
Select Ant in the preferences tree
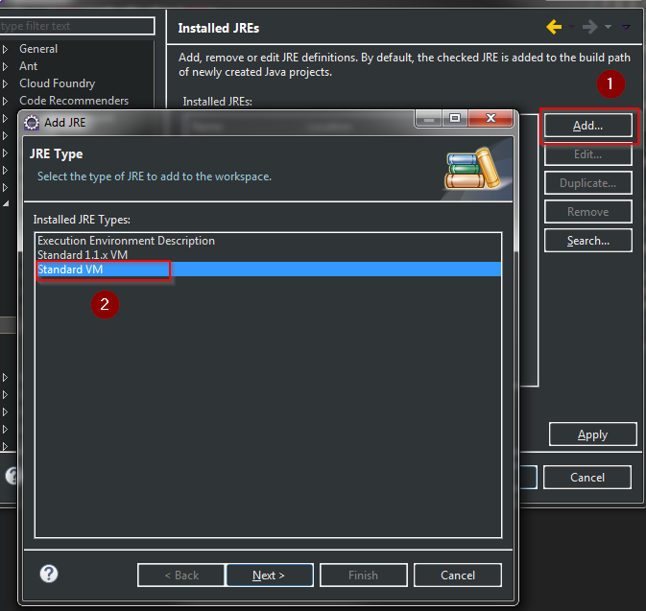28,66
